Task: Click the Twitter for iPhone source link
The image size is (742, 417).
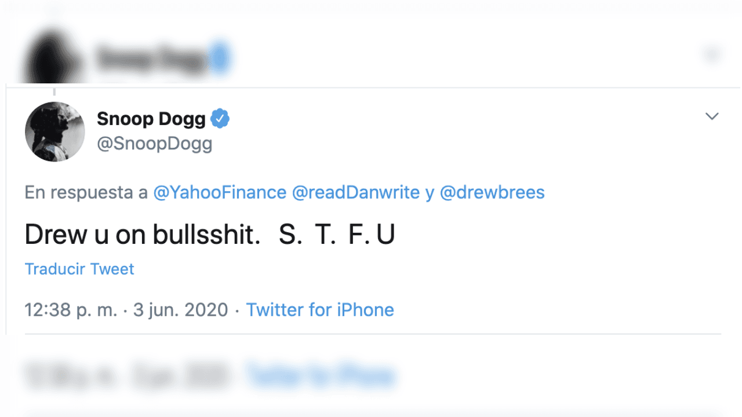Action: (320, 310)
